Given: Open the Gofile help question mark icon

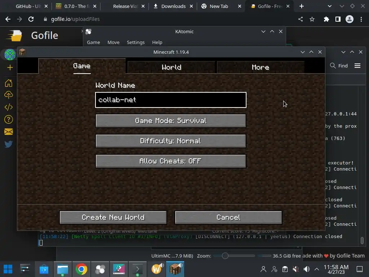Looking at the screenshot, I should pos(9,119).
